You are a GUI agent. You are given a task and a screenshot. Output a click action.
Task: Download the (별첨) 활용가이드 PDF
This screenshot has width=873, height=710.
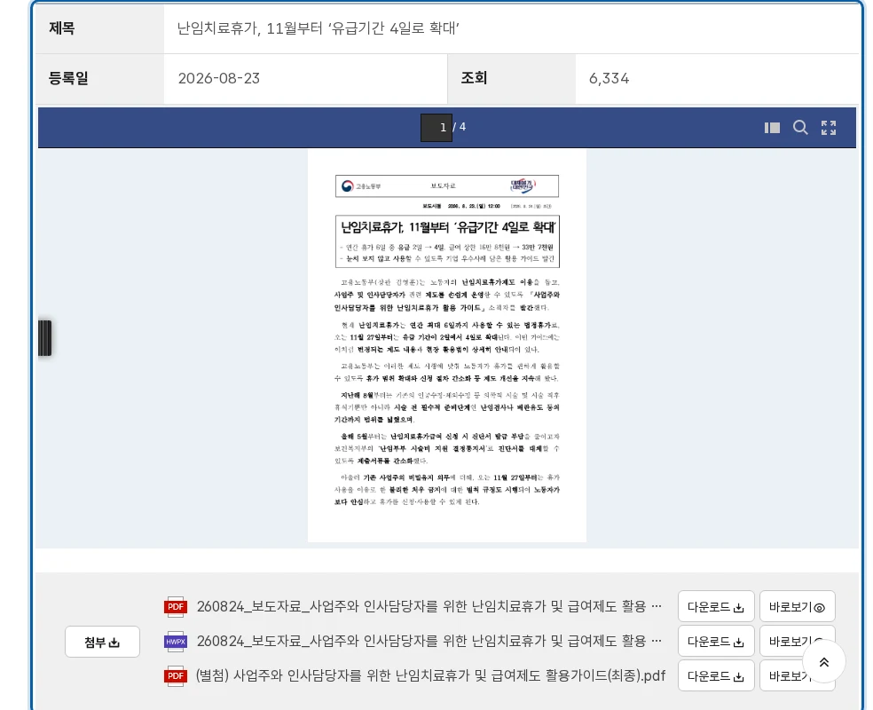[x=716, y=676]
